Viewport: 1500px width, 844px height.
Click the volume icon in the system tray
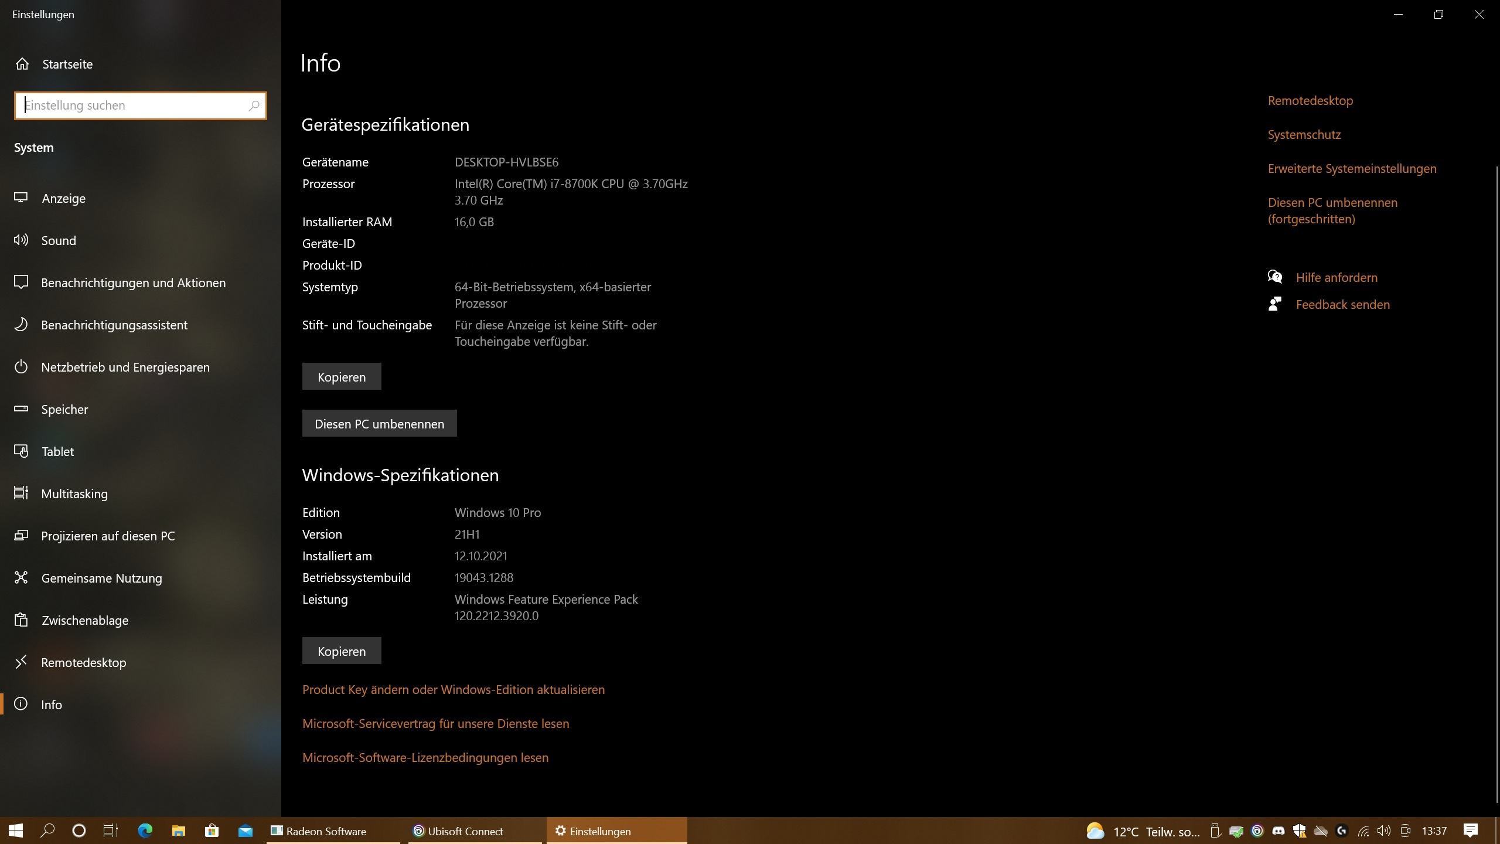coord(1383,831)
